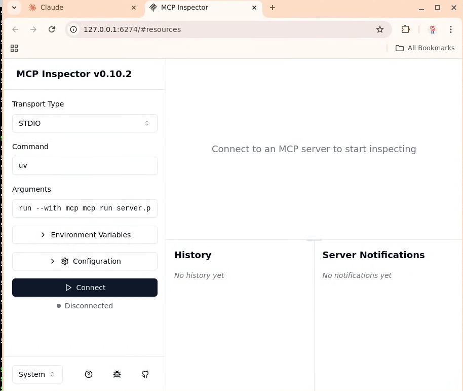
Task: Focus the Arguments input field
Action: [85, 208]
